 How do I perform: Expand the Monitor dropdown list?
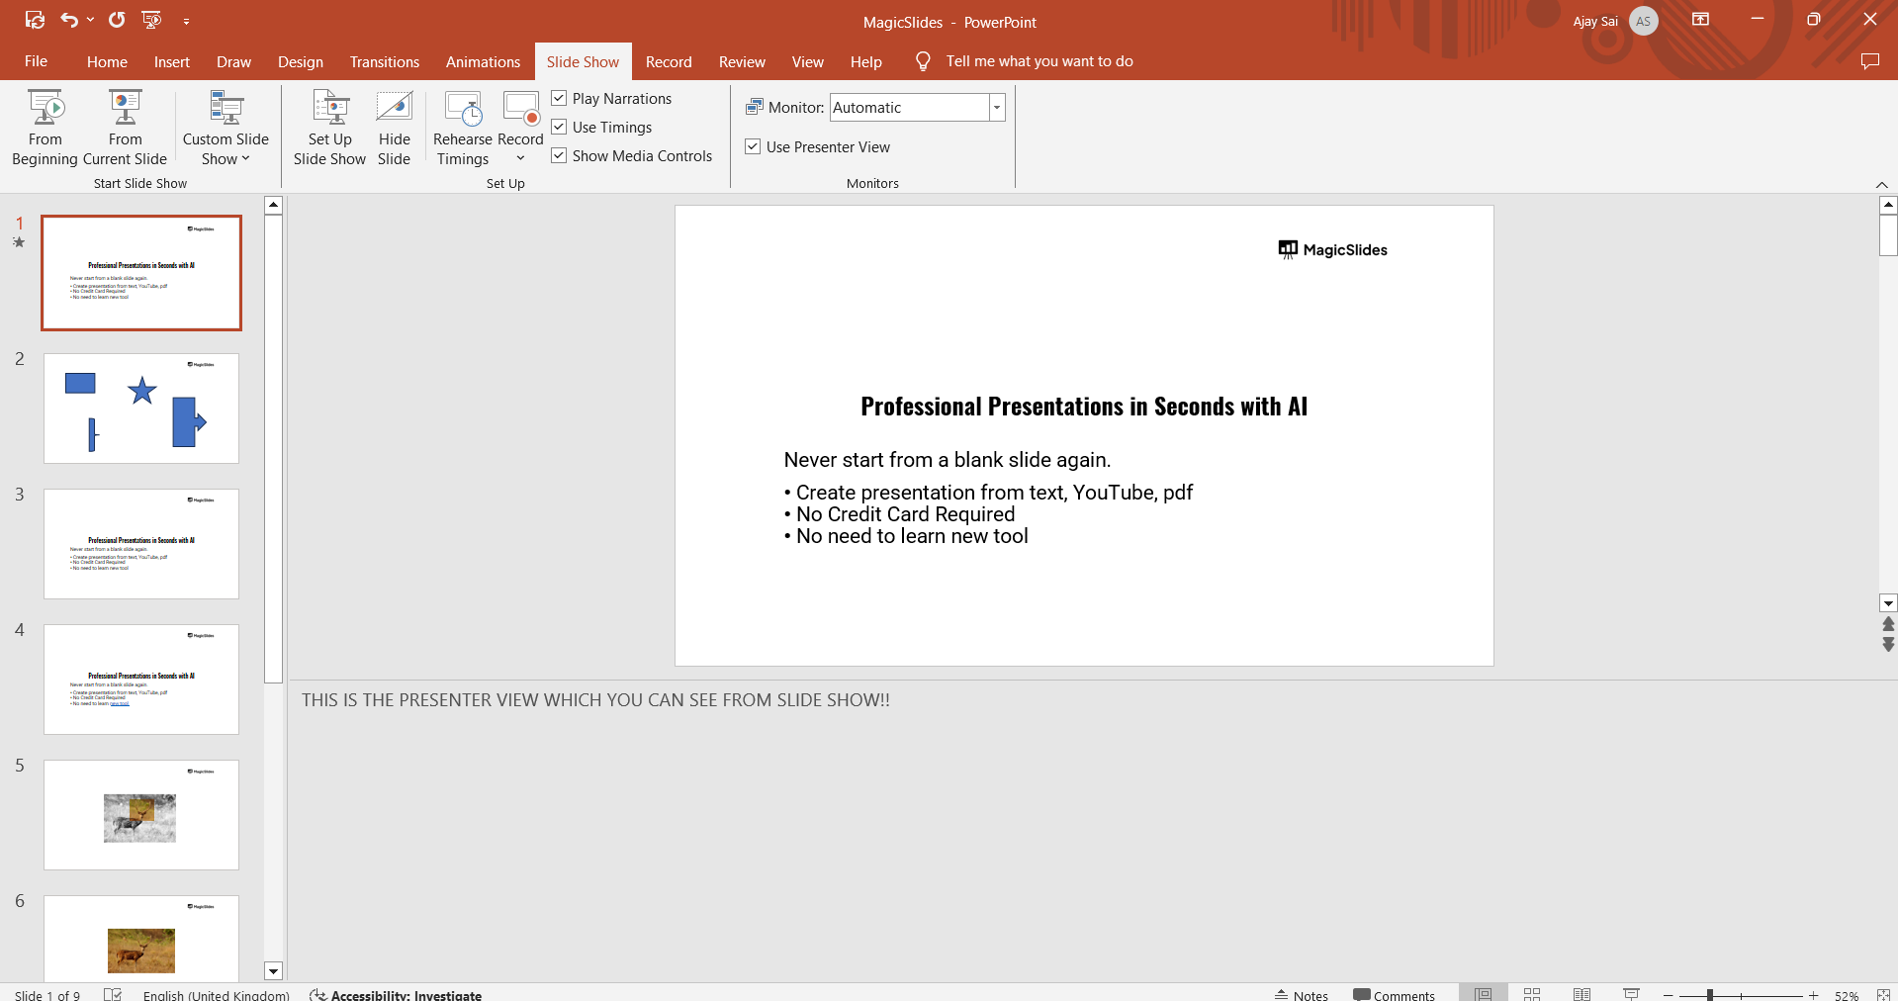997,108
